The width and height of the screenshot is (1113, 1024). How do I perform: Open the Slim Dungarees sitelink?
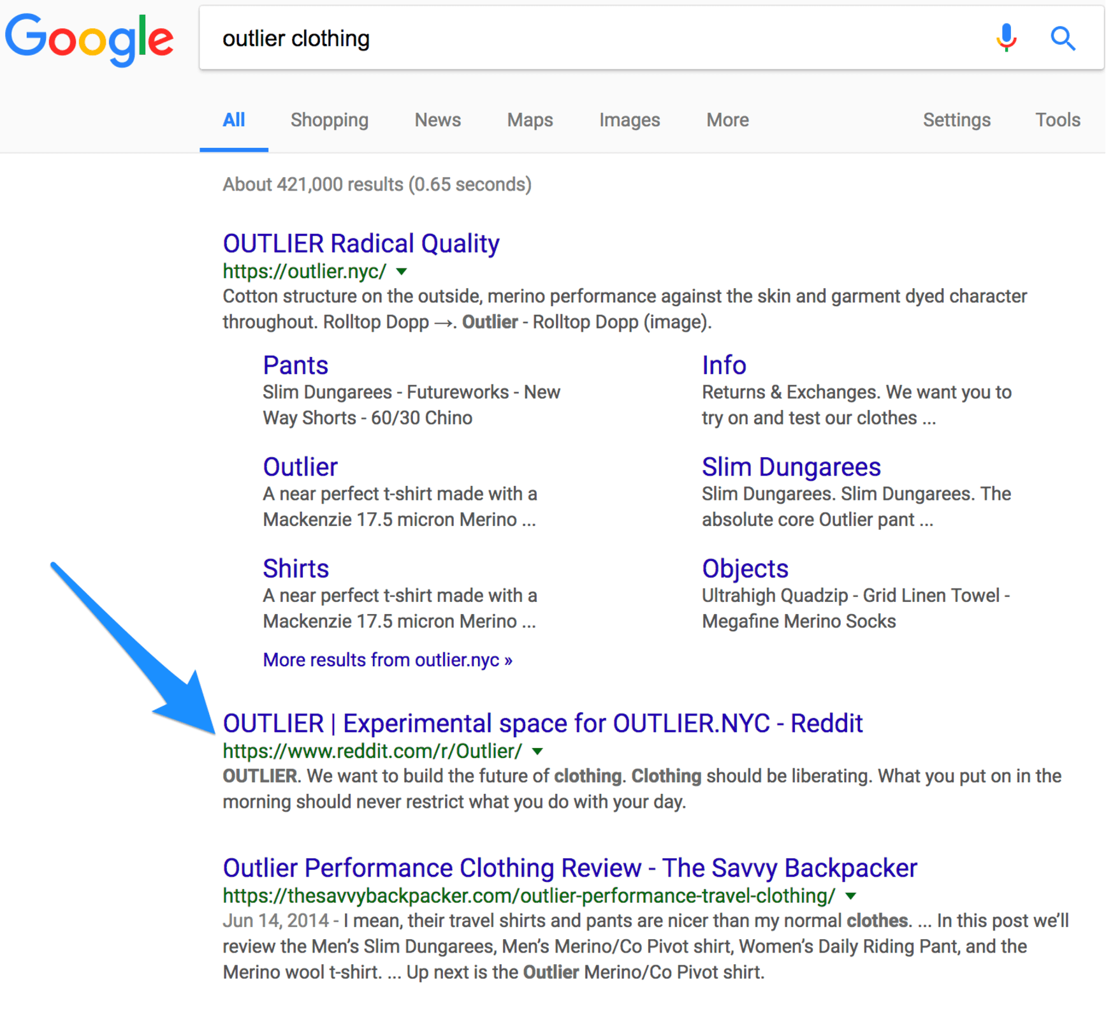click(x=791, y=467)
